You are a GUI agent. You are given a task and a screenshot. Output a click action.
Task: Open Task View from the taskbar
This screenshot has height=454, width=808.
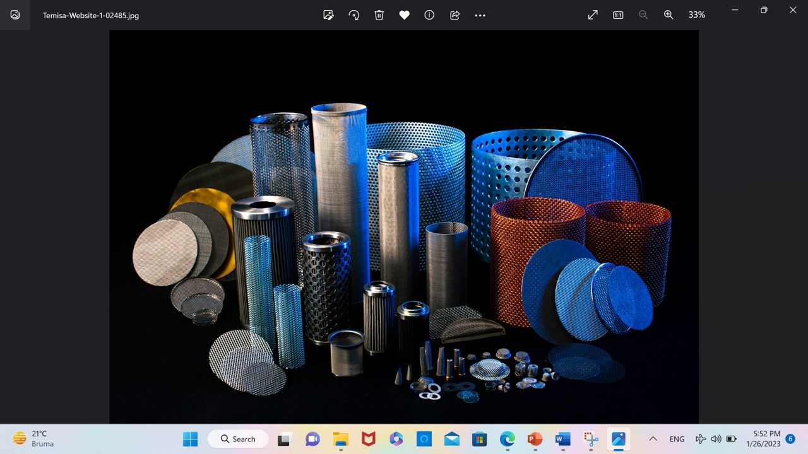[x=285, y=439]
